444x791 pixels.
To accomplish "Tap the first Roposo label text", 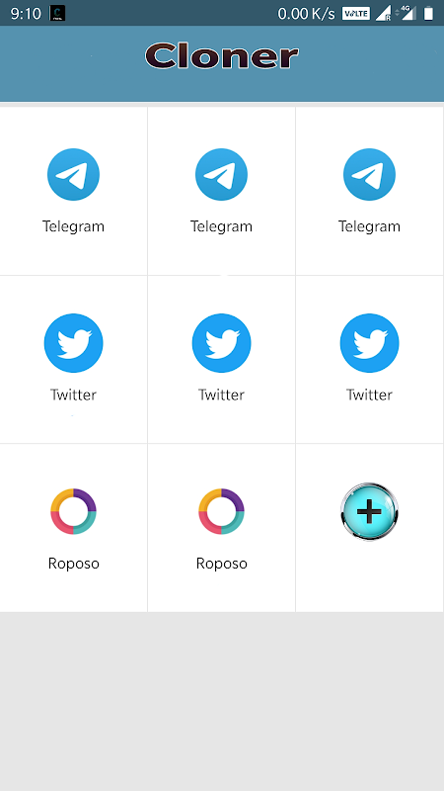I will point(73,564).
